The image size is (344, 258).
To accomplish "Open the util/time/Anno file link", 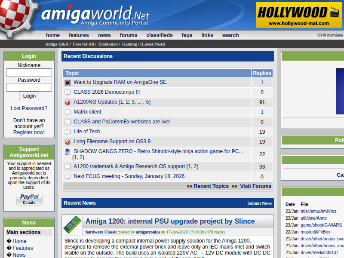I will [x=313, y=218].
